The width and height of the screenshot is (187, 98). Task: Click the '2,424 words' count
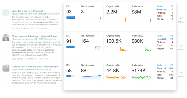pyautogui.click(x=41, y=28)
